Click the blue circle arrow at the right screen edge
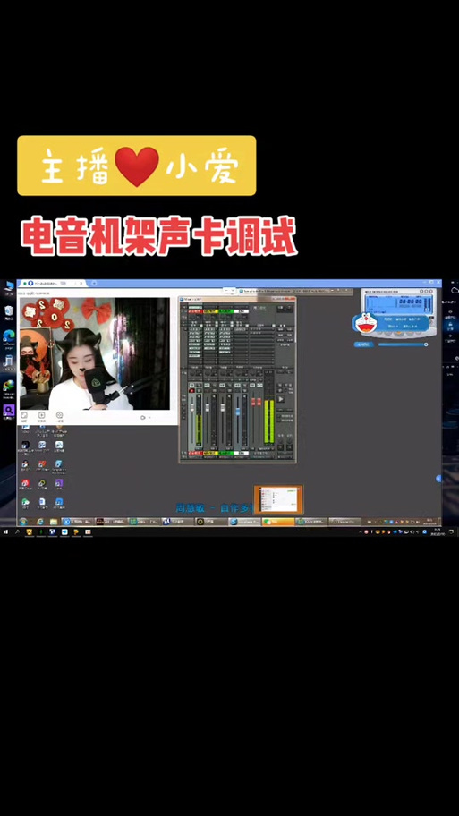The image size is (459, 816). click(x=438, y=479)
